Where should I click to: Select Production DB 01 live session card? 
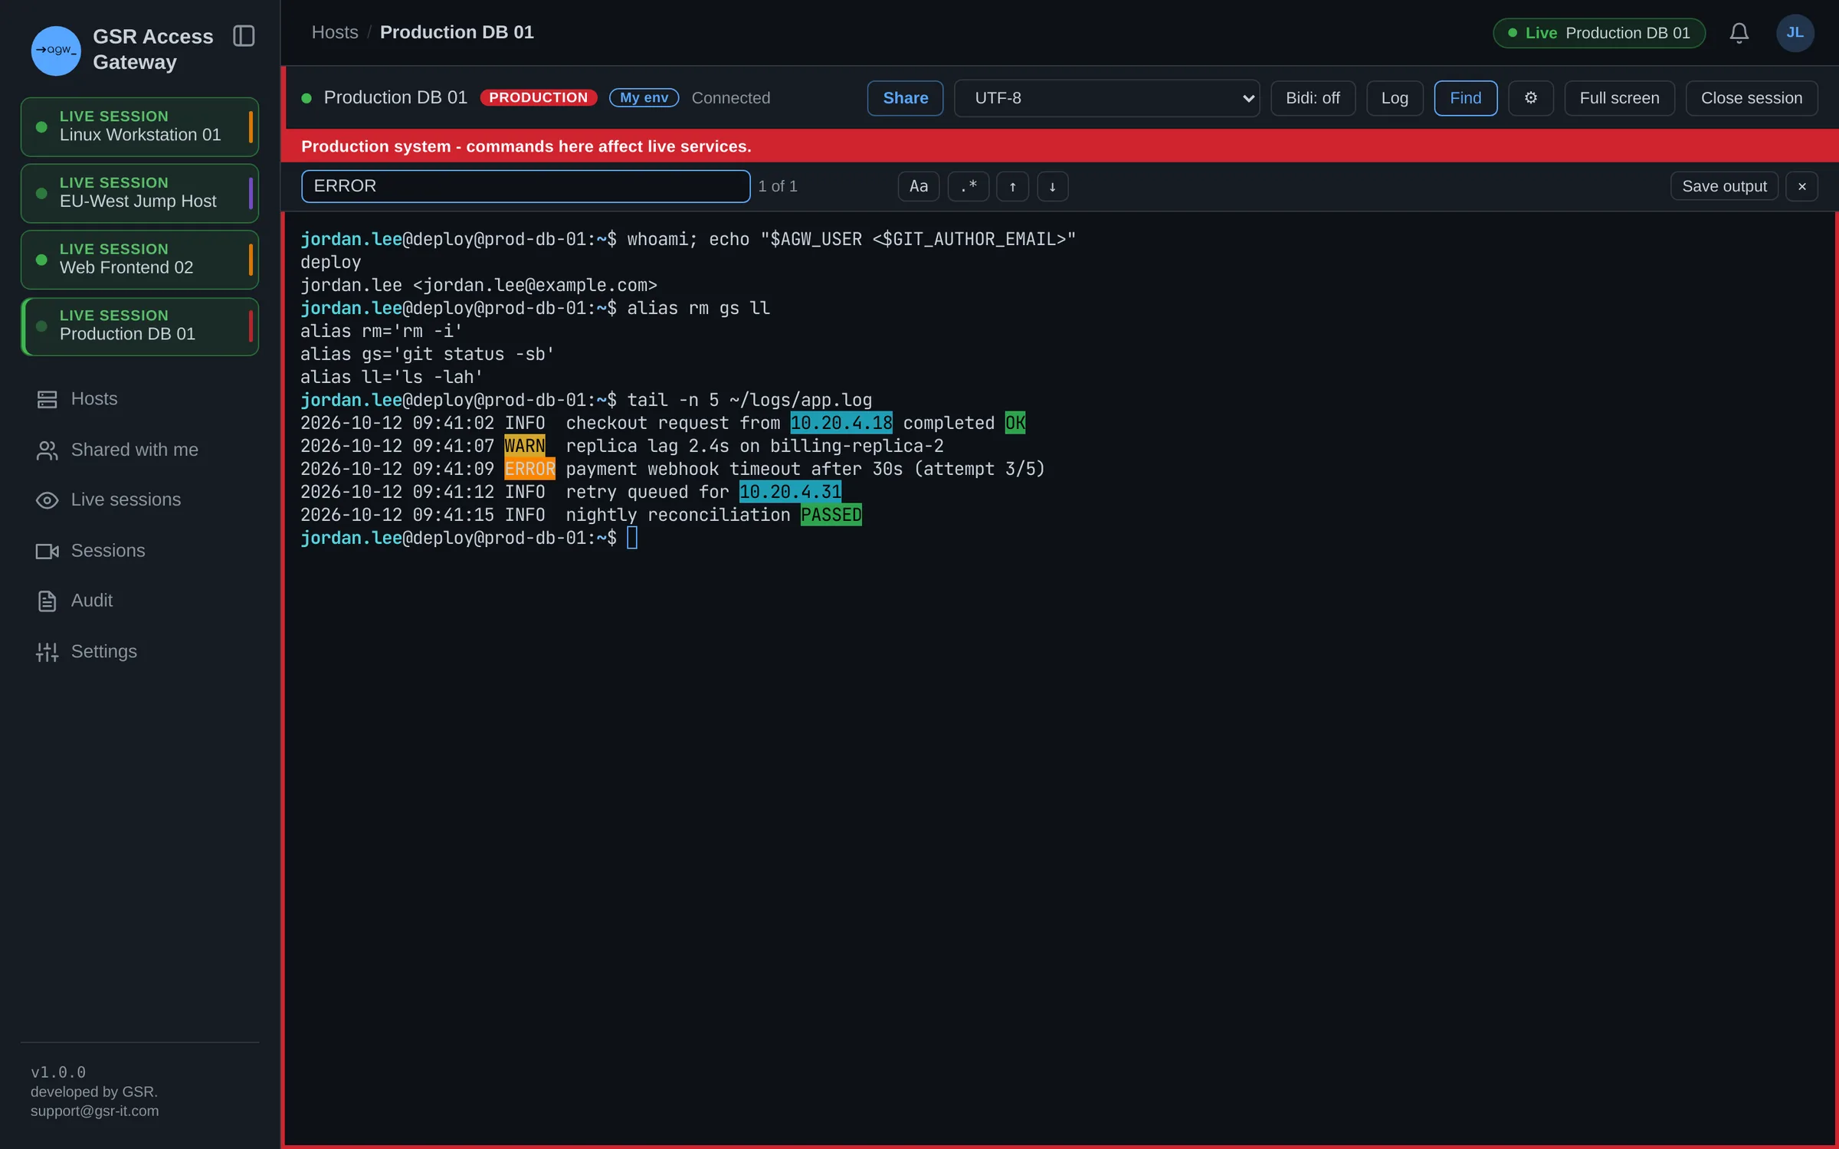(x=139, y=326)
